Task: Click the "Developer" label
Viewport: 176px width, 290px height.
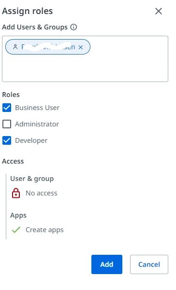Action: click(31, 140)
